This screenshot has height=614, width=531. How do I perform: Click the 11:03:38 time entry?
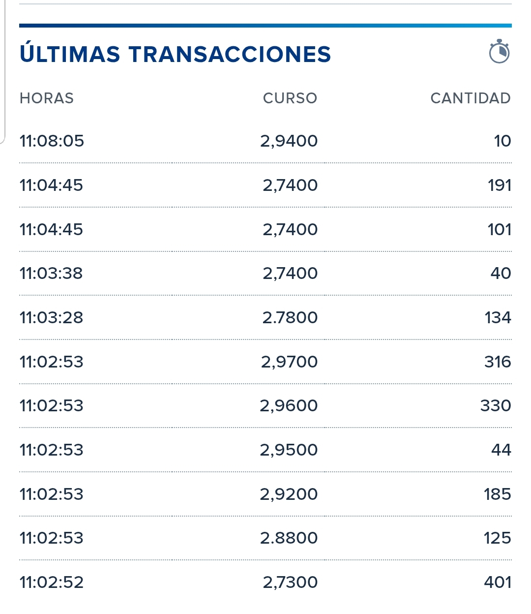tap(51, 274)
